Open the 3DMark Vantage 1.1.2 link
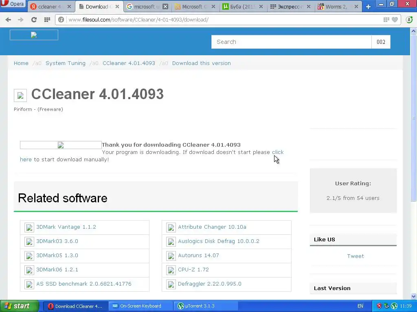417x312 pixels. tap(66, 227)
